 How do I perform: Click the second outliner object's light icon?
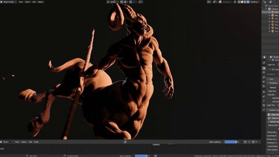tap(272, 15)
